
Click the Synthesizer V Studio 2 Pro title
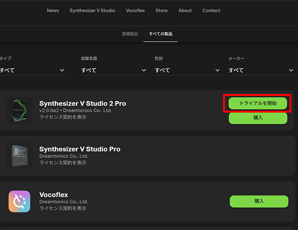pos(83,104)
